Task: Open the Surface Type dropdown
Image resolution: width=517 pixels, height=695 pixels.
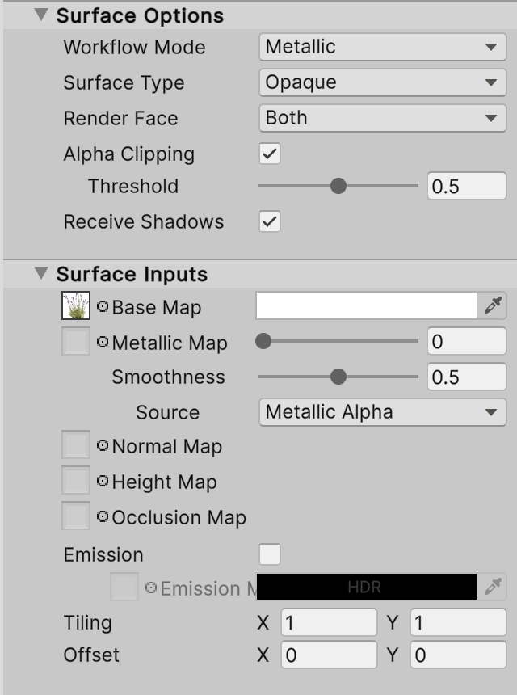Action: pos(382,82)
